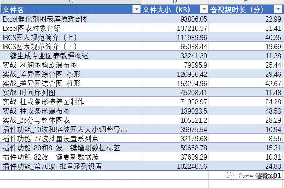This screenshot has width=284, height=188.
Task: Open the 文件名 column filter dropdown
Action: click(136, 9)
